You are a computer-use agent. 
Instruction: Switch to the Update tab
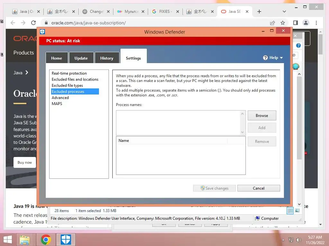(81, 58)
